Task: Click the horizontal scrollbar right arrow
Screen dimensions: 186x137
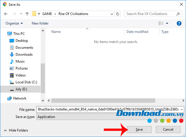Action: pos(183,100)
